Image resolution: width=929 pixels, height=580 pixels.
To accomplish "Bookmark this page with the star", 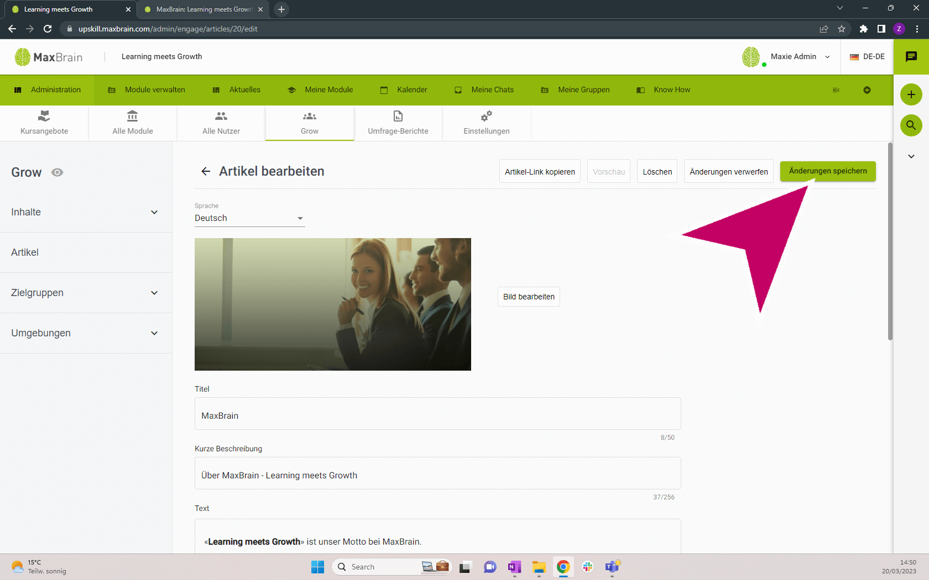I will [842, 29].
